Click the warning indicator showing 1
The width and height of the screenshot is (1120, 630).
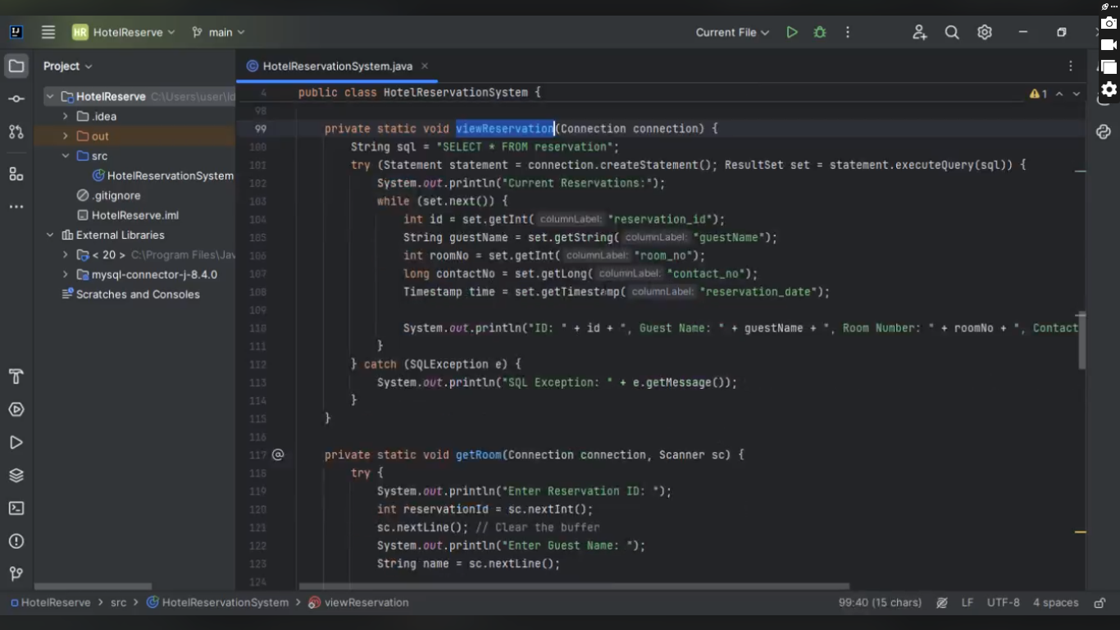1038,94
